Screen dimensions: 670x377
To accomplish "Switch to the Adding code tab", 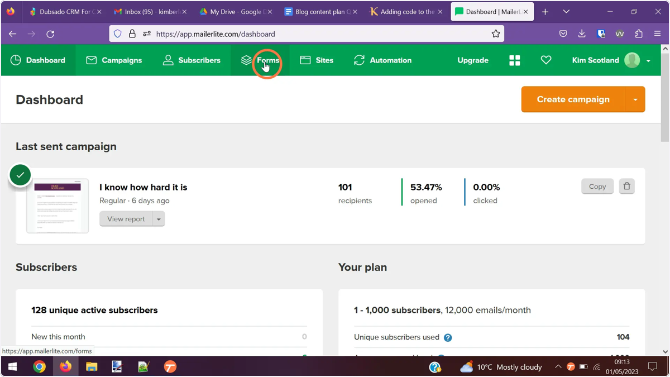I will (406, 12).
